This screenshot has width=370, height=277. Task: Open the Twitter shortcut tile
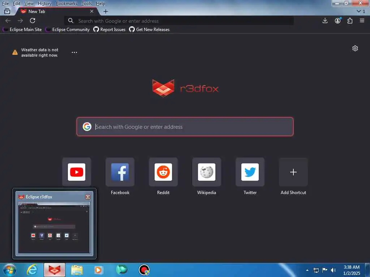pyautogui.click(x=250, y=172)
